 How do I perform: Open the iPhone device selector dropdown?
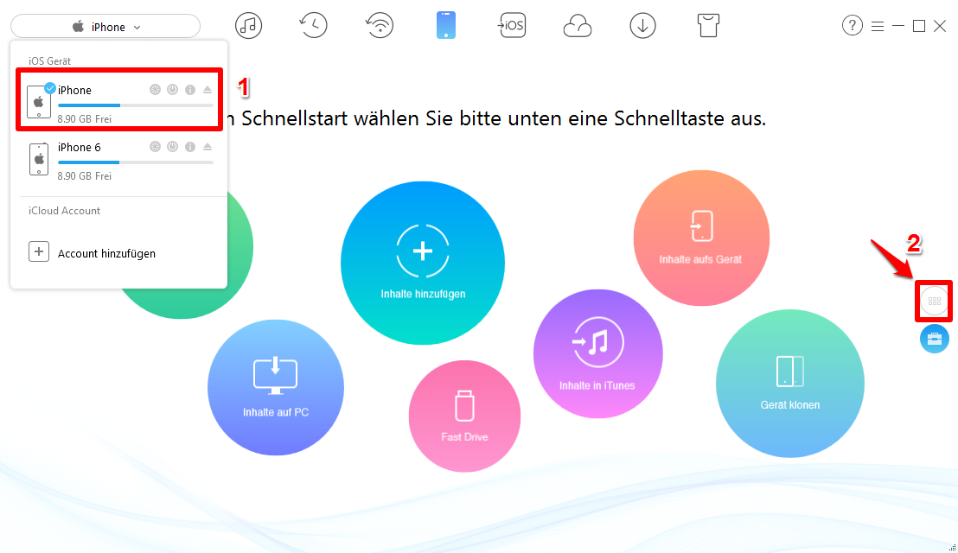[x=105, y=27]
